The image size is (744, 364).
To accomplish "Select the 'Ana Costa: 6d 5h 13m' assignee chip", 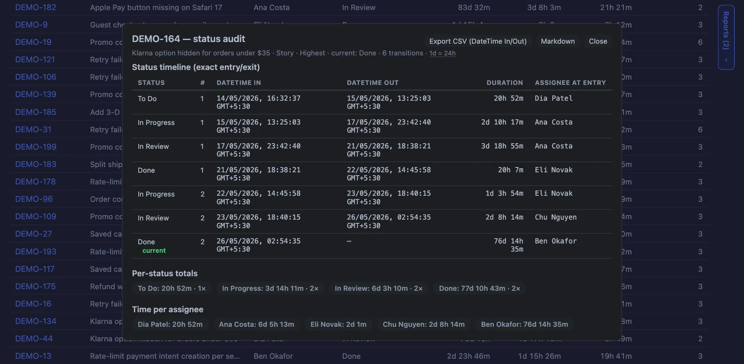I will [256, 324].
